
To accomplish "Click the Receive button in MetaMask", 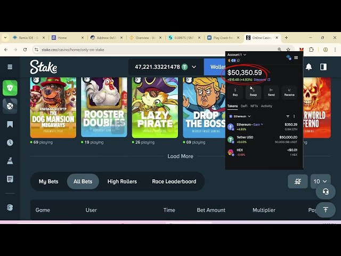I will pyautogui.click(x=289, y=92).
